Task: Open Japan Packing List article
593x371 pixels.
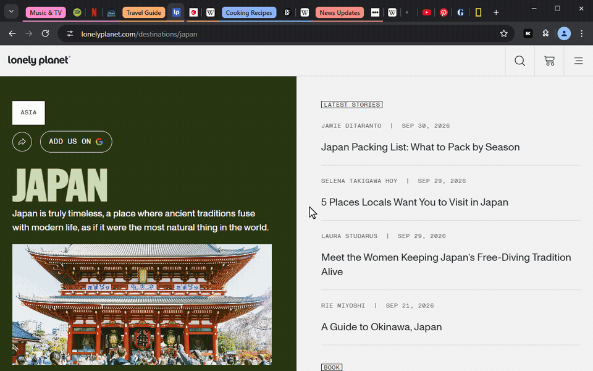Action: pyautogui.click(x=420, y=147)
